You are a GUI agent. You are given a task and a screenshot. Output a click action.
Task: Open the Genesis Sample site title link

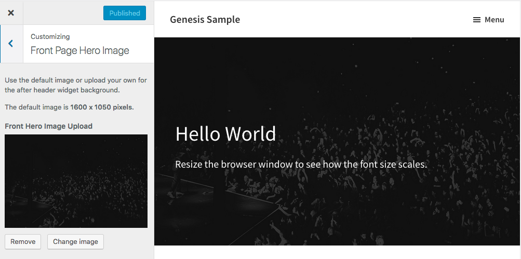pyautogui.click(x=205, y=20)
